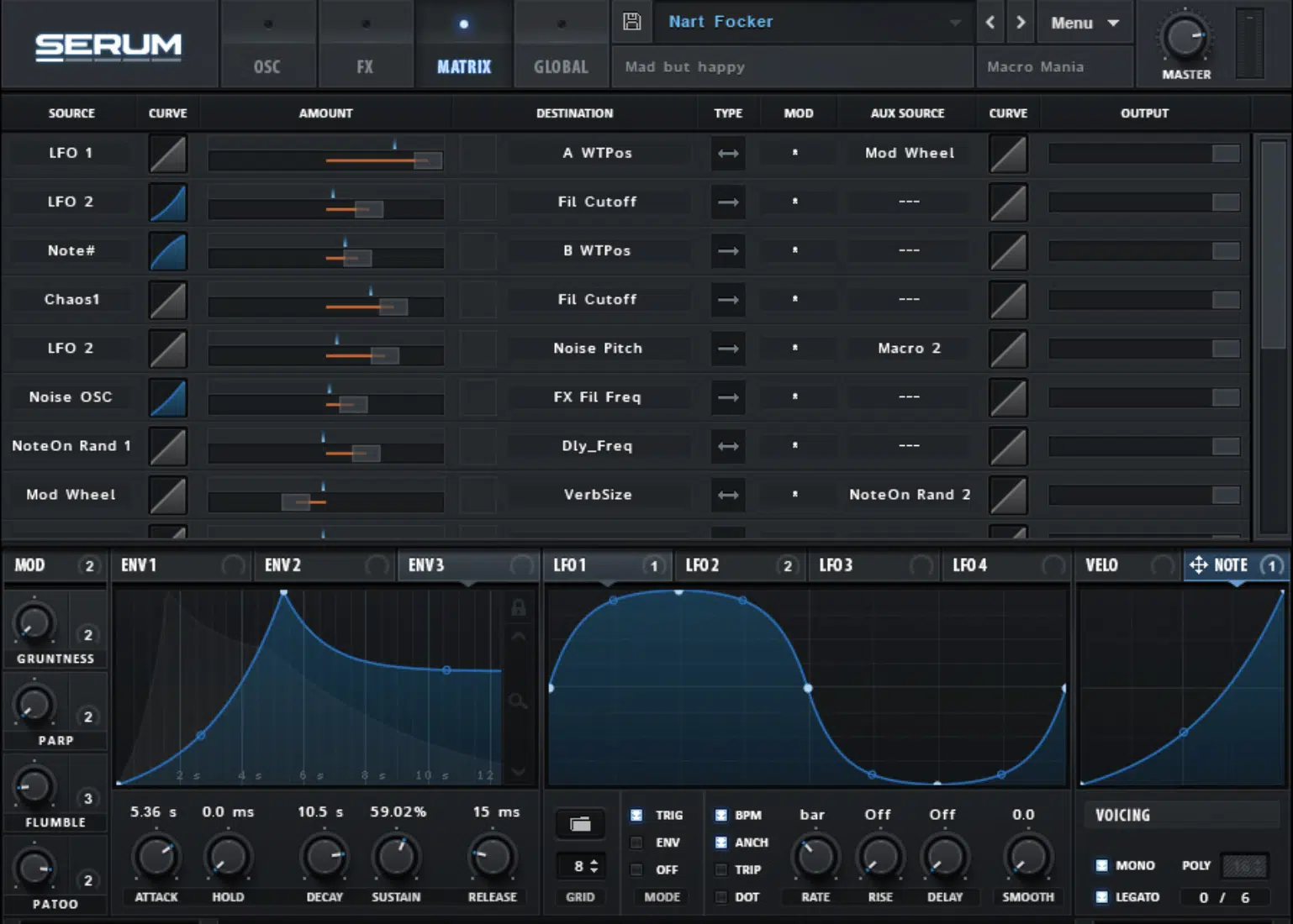Click the MASTER volume knob
This screenshot has height=924, width=1293.
pyautogui.click(x=1185, y=37)
